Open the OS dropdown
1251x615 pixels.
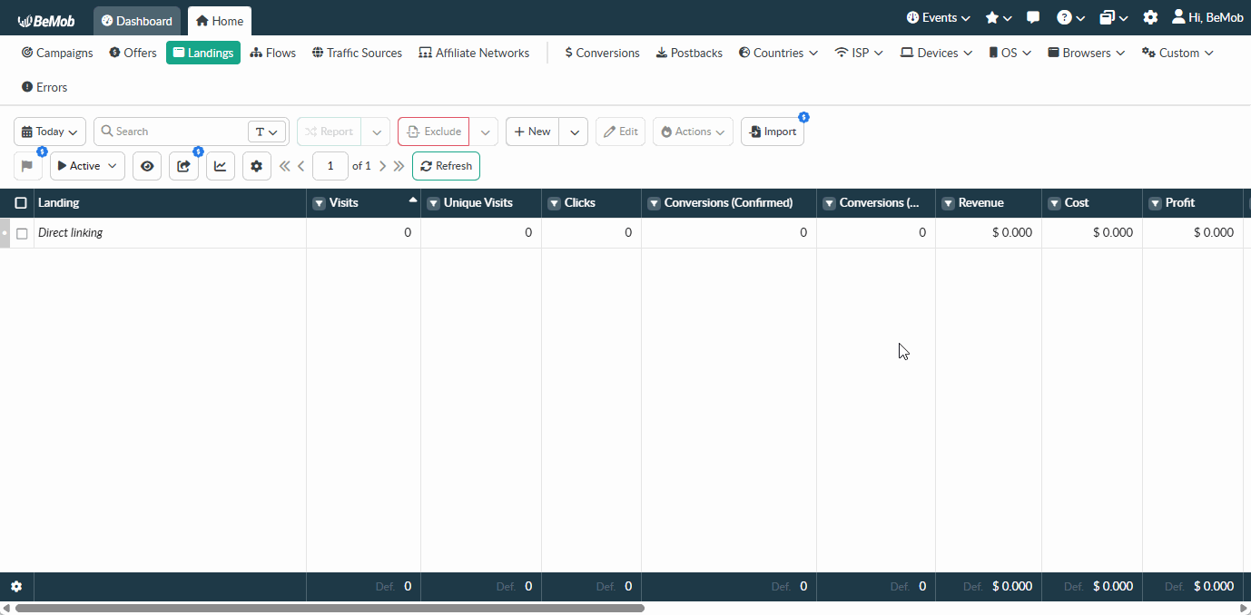(1010, 53)
